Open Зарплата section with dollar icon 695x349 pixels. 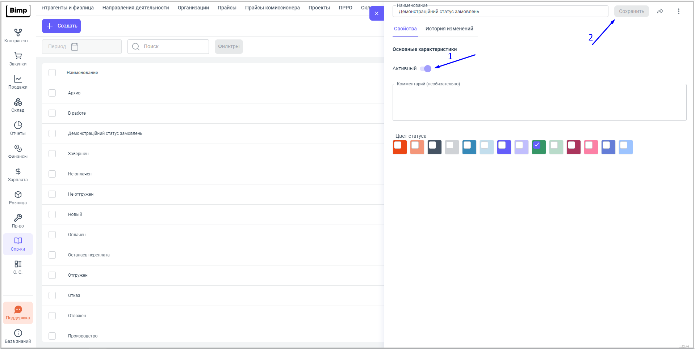pos(18,175)
